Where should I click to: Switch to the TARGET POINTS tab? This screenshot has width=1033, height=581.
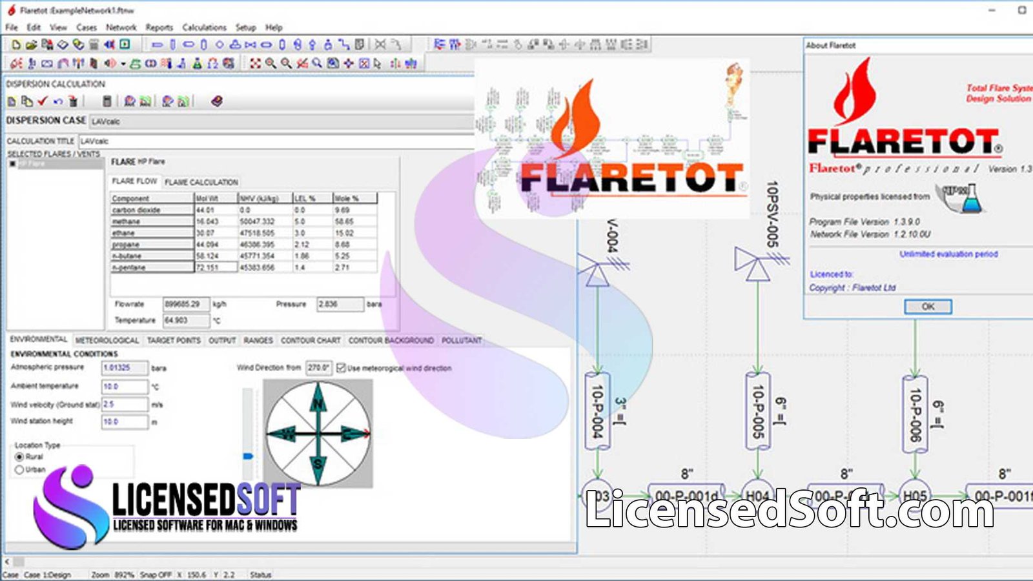coord(174,340)
